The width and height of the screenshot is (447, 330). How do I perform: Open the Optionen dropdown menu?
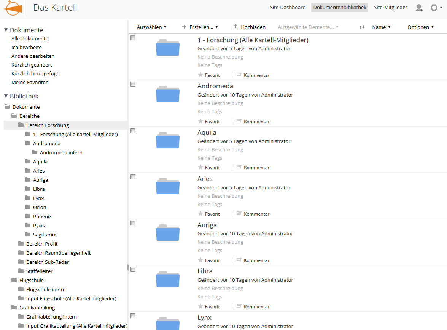(x=420, y=27)
